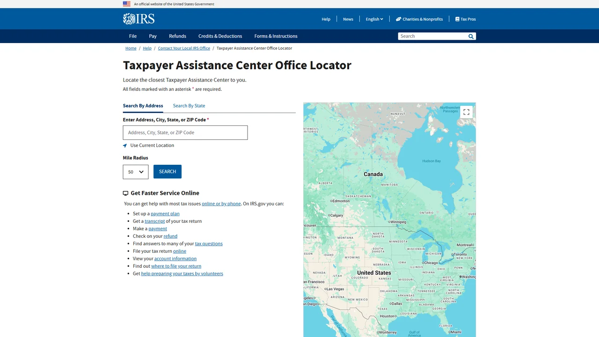Open the Help breadcrumb link

pyautogui.click(x=147, y=48)
